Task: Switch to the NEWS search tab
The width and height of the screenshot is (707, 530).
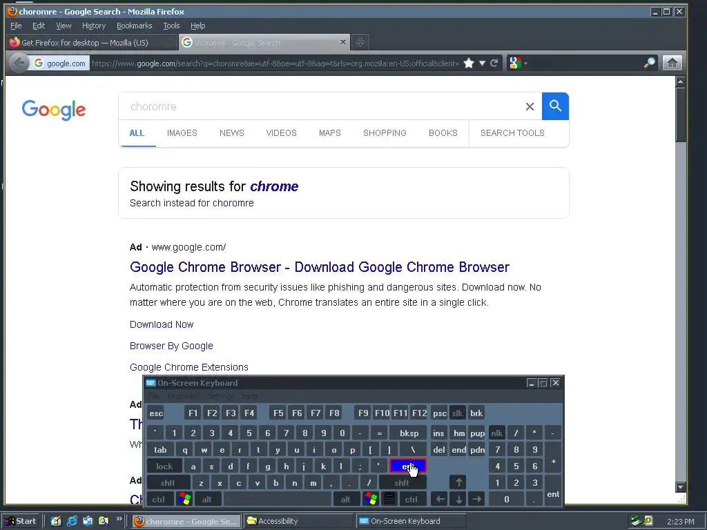Action: pyautogui.click(x=232, y=133)
